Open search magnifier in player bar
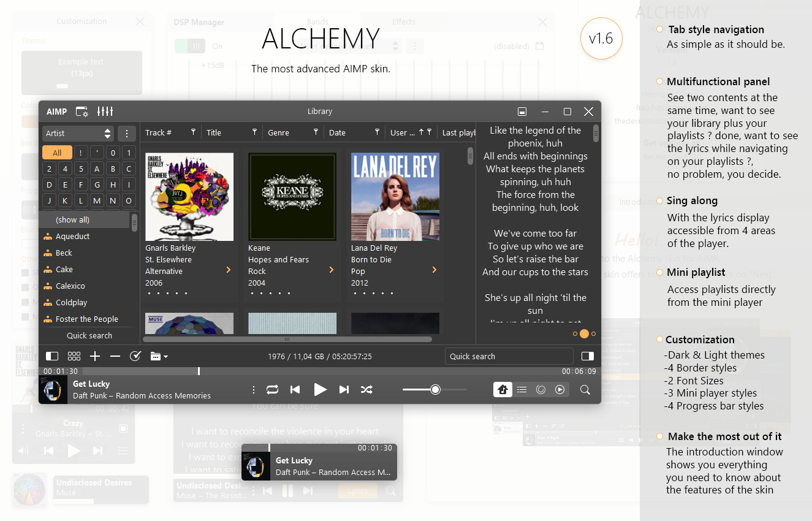812x521 pixels. coord(585,390)
